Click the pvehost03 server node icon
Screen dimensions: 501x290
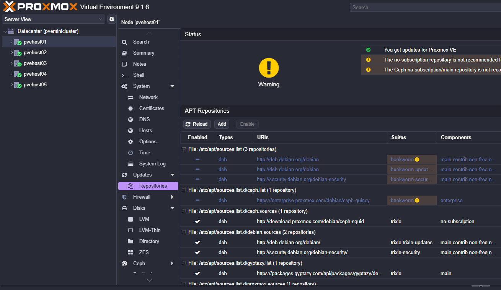[x=18, y=63]
